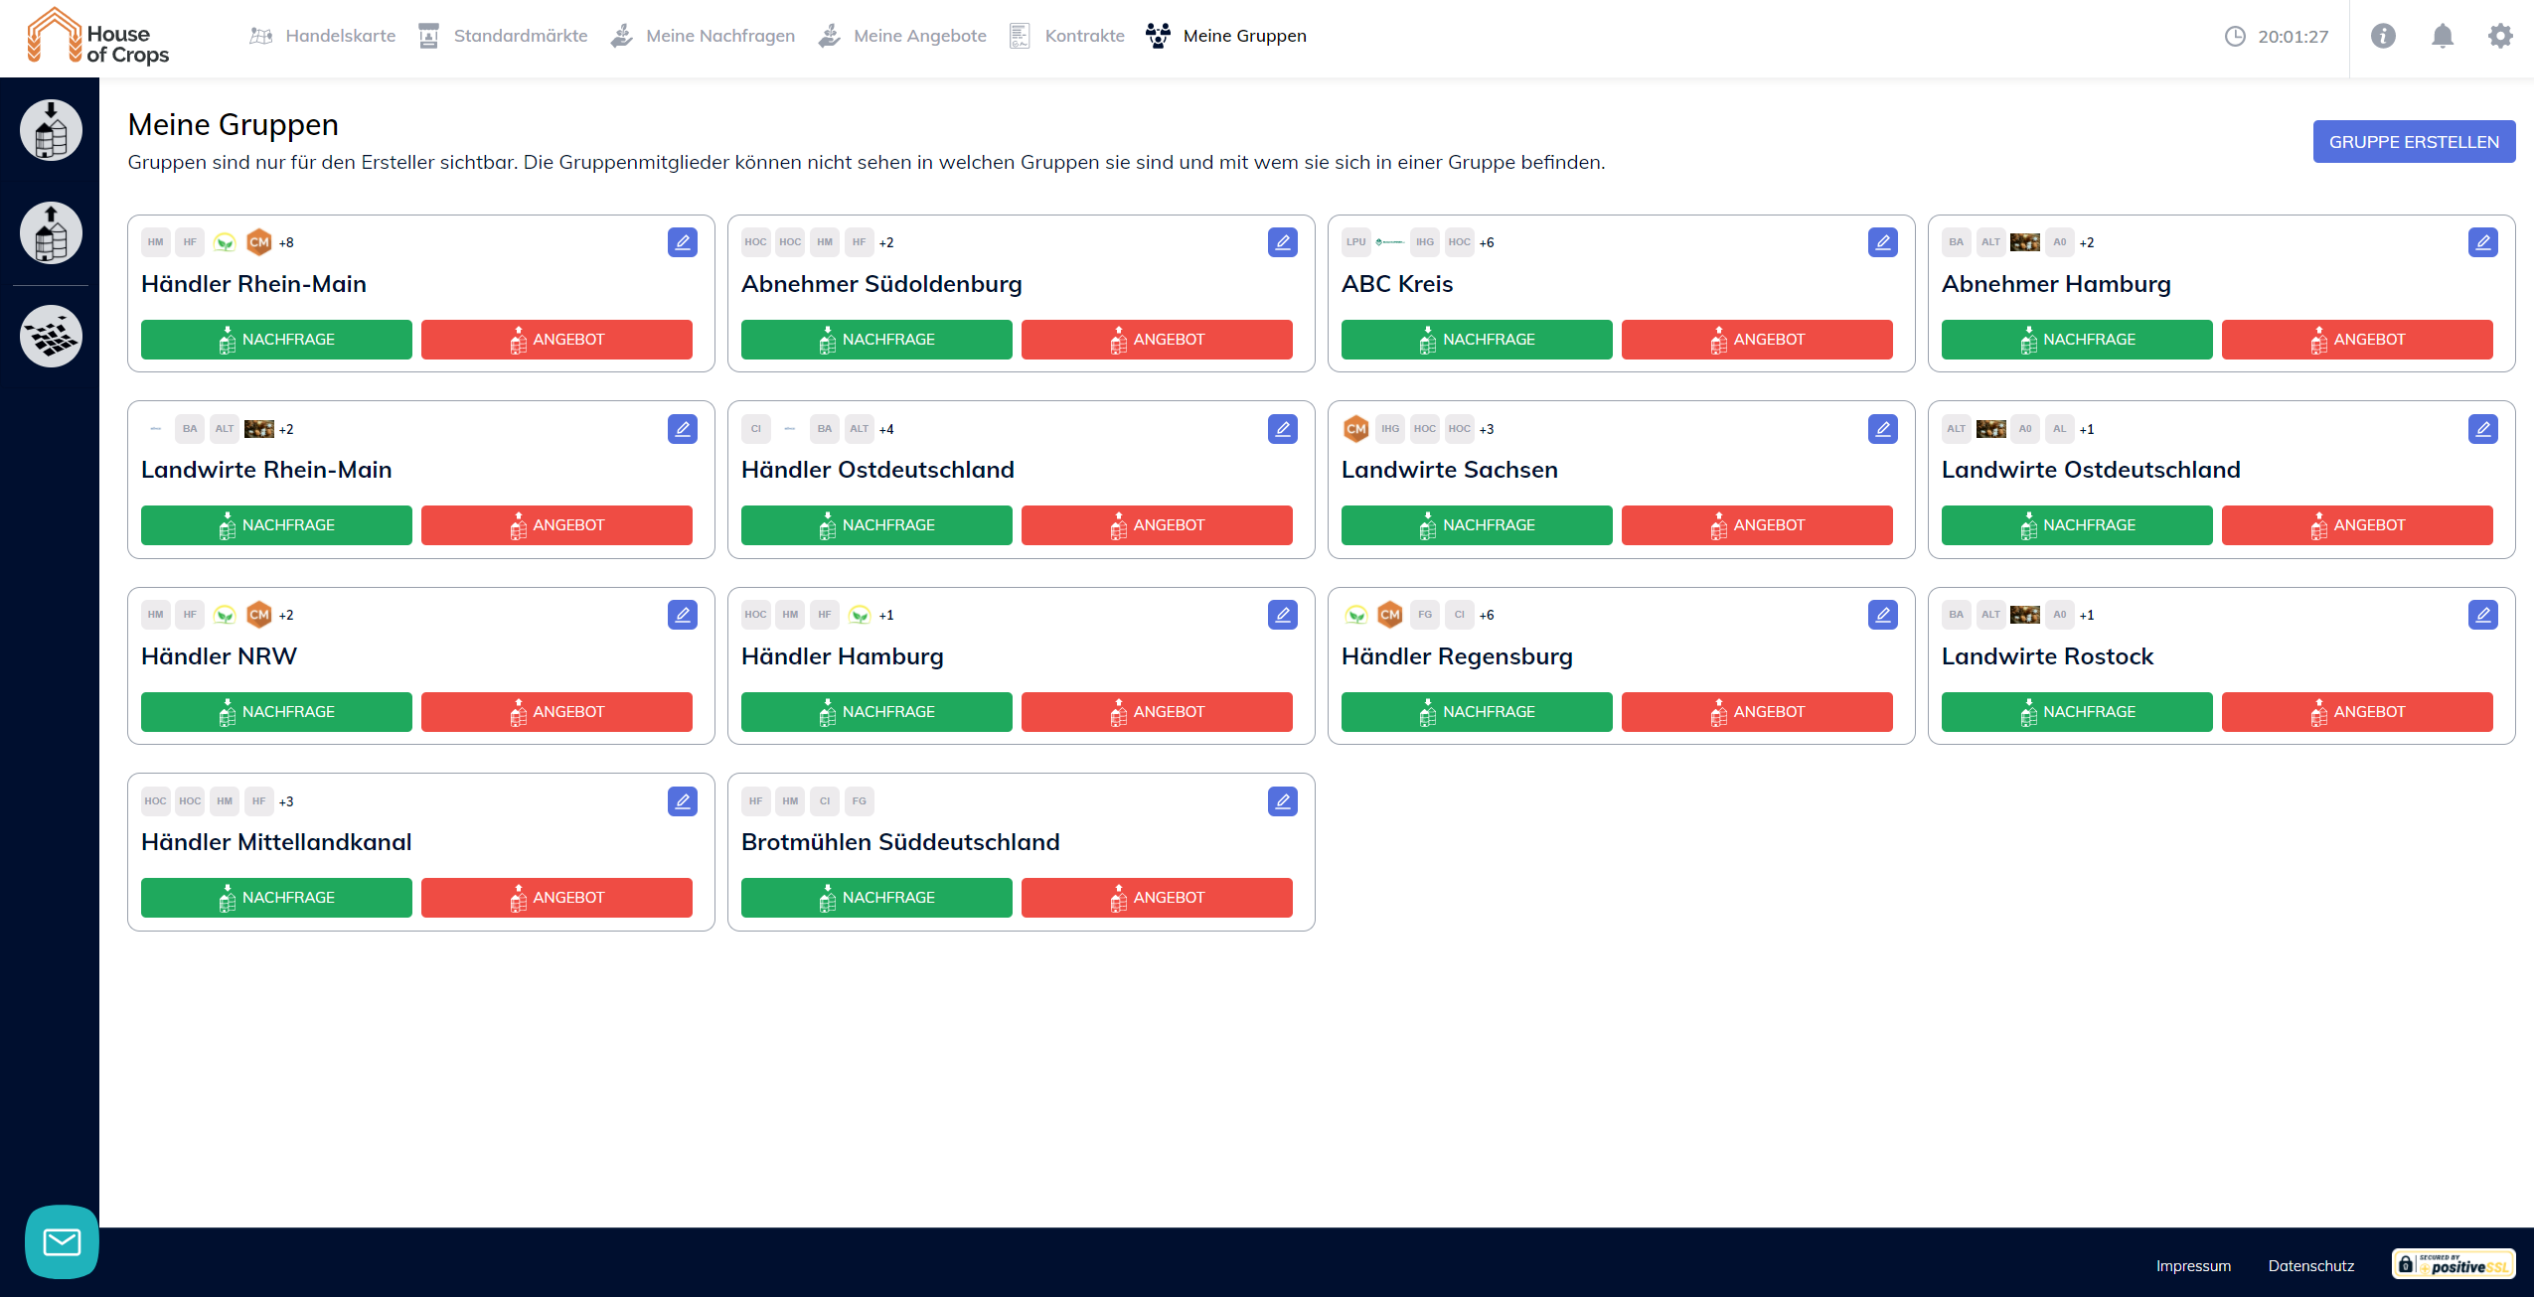Create Nachfrage for Händler Hamburg
Image resolution: width=2534 pixels, height=1297 pixels.
876,712
